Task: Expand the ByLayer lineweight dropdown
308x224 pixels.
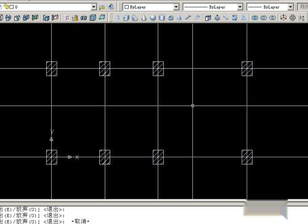Action: (x=290, y=7)
